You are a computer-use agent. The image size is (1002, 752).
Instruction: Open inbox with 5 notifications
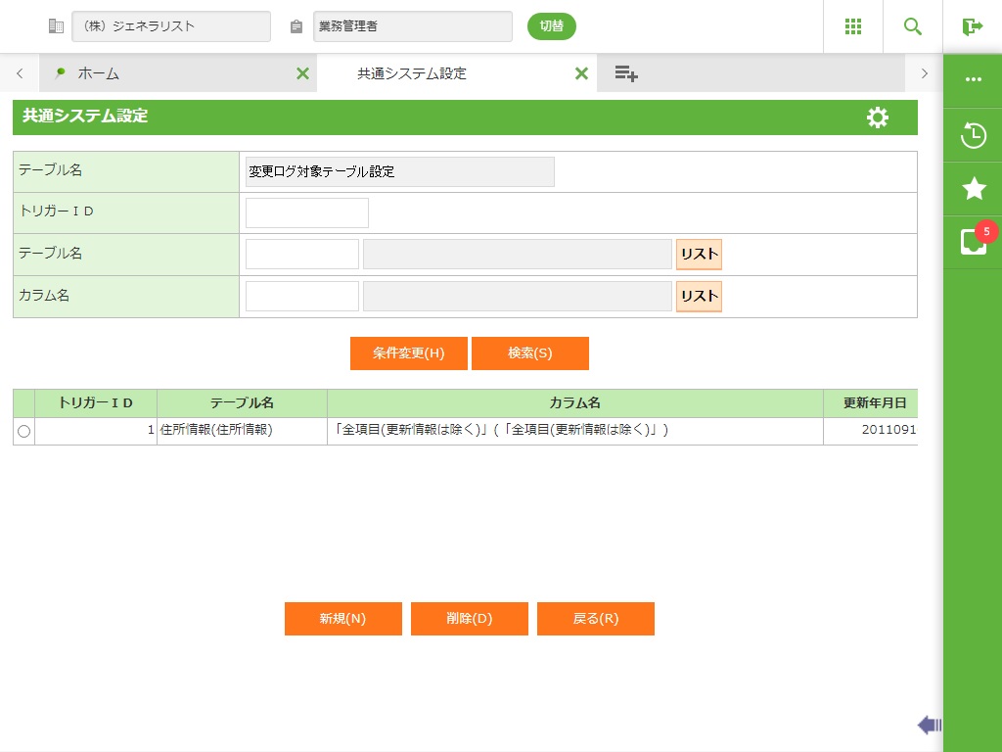point(973,241)
